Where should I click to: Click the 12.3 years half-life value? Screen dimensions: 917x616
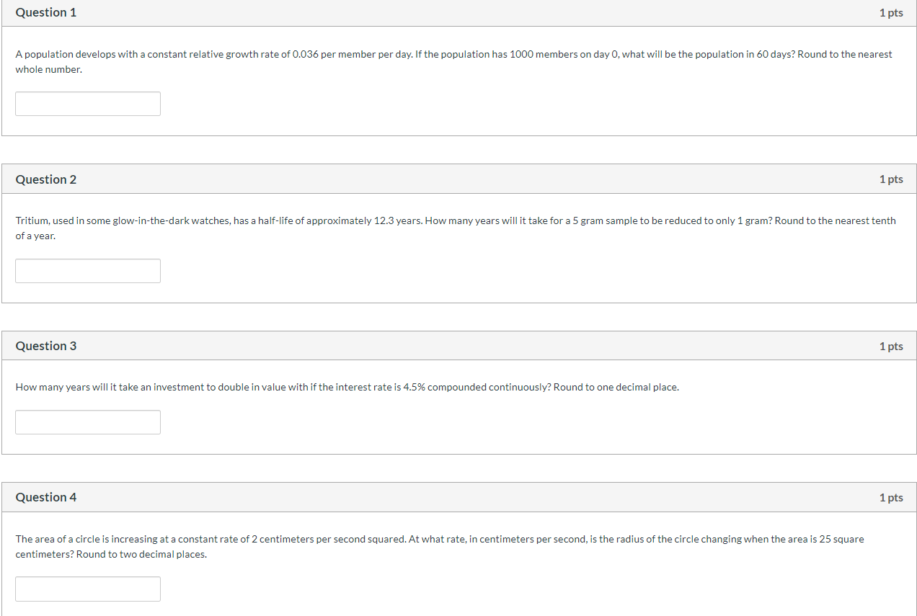click(x=384, y=221)
